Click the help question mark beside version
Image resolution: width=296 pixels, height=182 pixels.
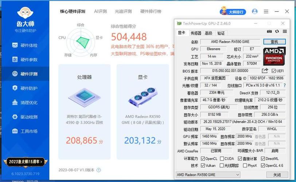point(99,170)
